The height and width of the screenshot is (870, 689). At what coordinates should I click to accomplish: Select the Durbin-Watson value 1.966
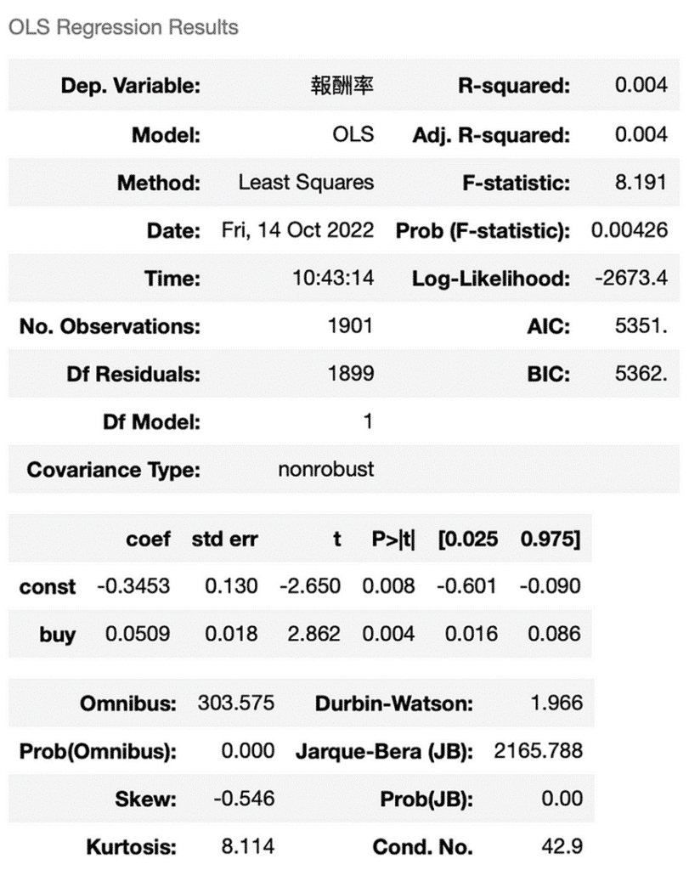point(561,703)
